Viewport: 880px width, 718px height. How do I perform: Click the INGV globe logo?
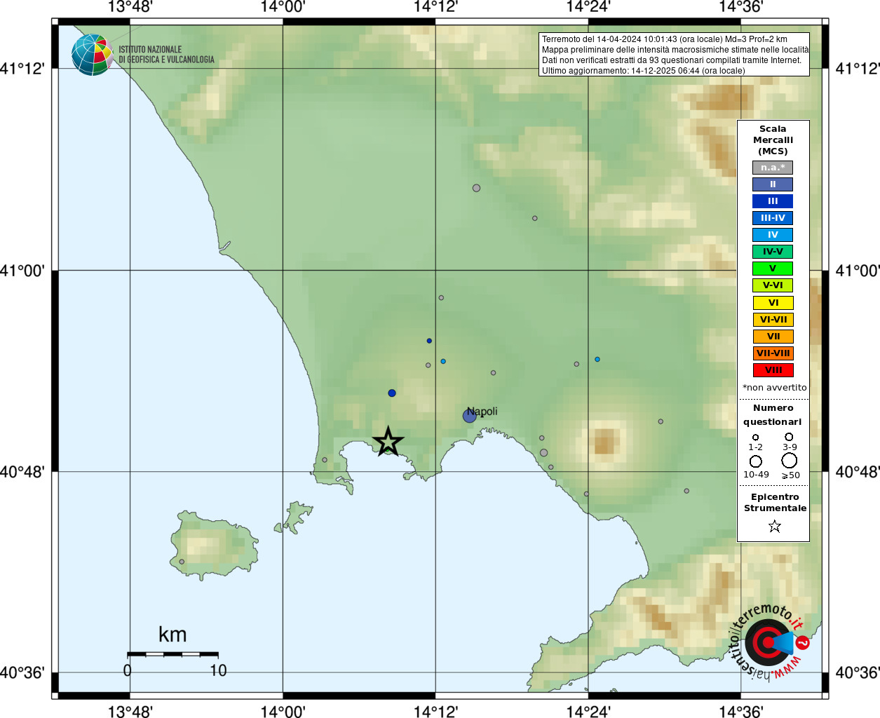[92, 55]
